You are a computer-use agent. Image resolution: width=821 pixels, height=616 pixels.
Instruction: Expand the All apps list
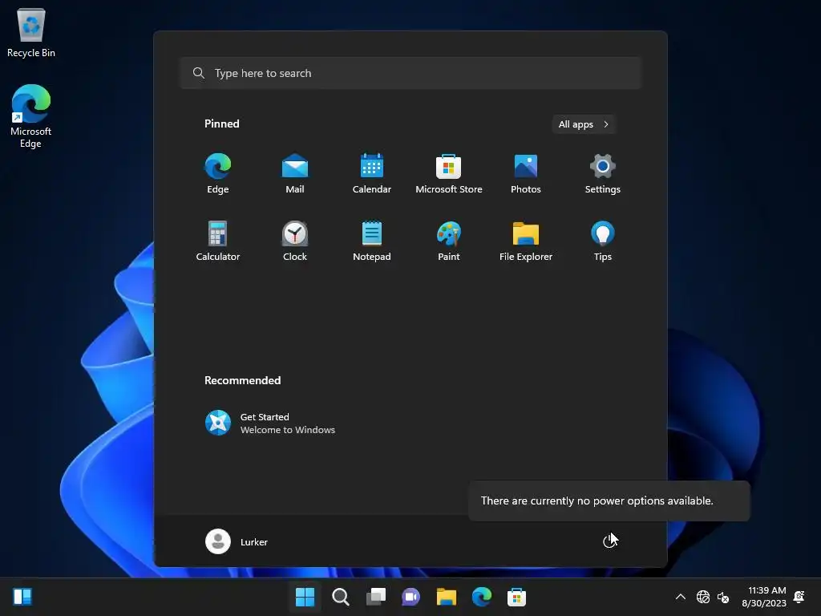(584, 124)
